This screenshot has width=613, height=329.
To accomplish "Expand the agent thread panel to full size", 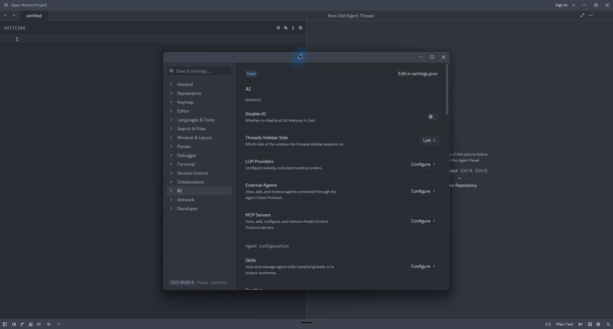I will tap(582, 16).
